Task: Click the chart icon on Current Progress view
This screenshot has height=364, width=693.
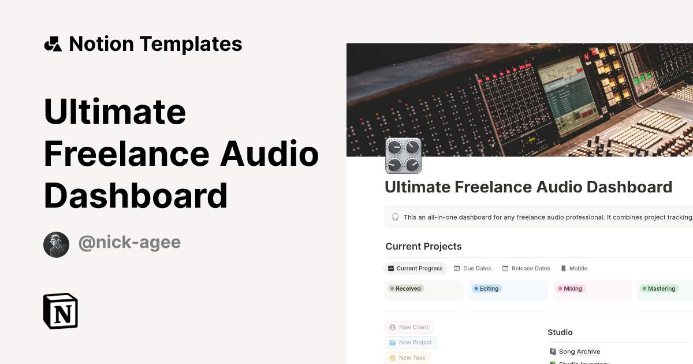Action: coord(390,268)
